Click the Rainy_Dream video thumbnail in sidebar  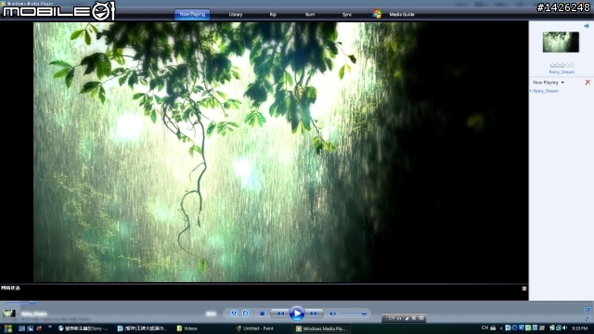click(561, 42)
